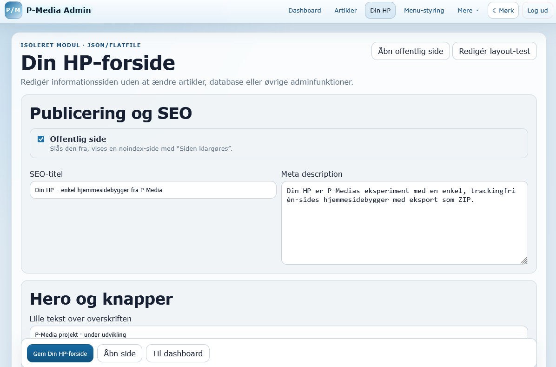
Task: Click Gem Din HP-forside save button
Action: tap(60, 354)
